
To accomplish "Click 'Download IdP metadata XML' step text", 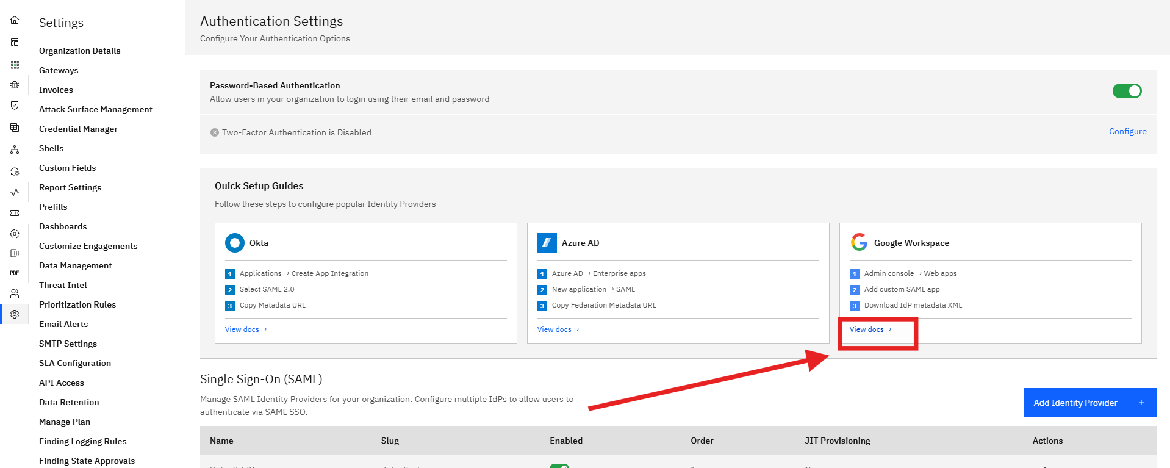I will point(913,305).
